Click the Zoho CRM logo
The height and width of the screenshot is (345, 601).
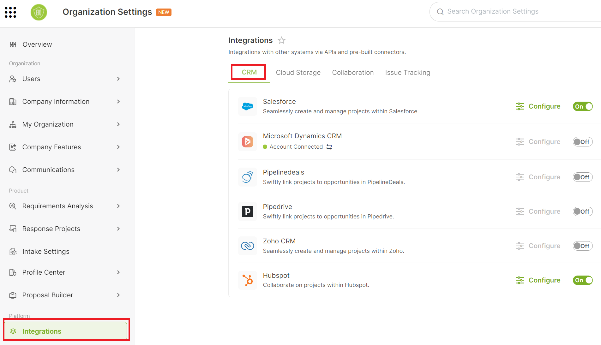pyautogui.click(x=248, y=246)
